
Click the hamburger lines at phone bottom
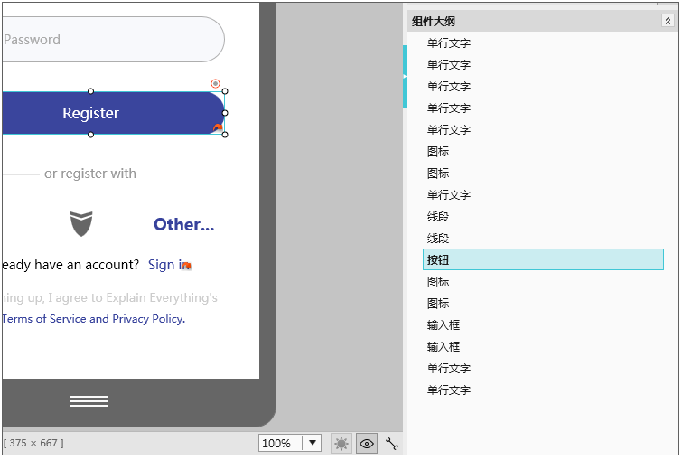(89, 401)
